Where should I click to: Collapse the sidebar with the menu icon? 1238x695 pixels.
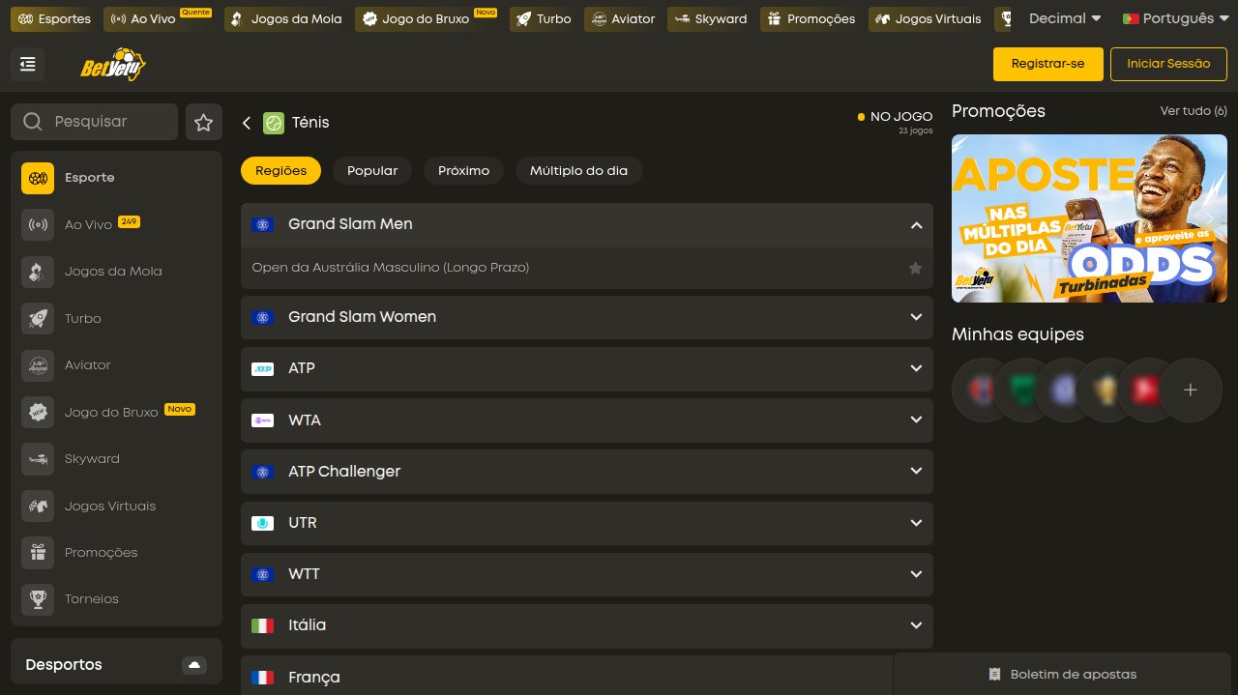(27, 64)
